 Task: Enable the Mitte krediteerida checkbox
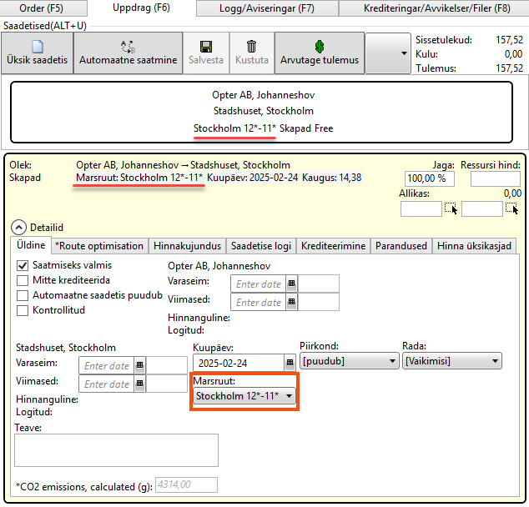[23, 280]
